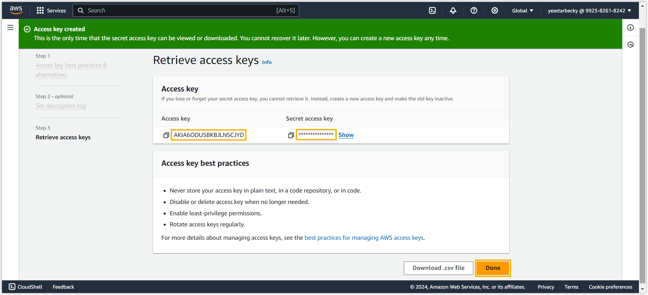Open CloudShell from the top navigation bar
The height and width of the screenshot is (295, 648).
tap(432, 10)
